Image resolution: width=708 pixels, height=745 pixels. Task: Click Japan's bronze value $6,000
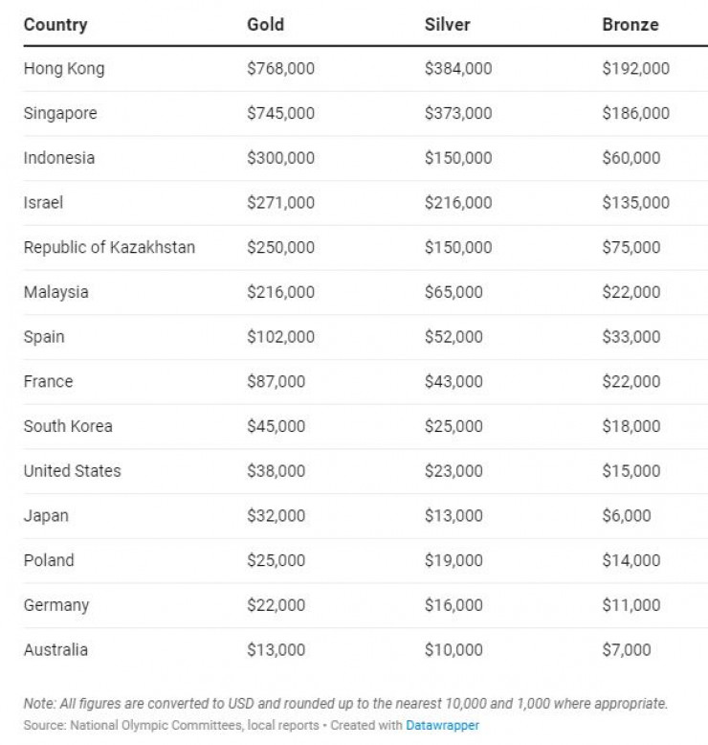tap(626, 515)
